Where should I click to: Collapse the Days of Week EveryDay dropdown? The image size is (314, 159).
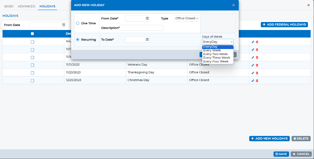tap(218, 42)
